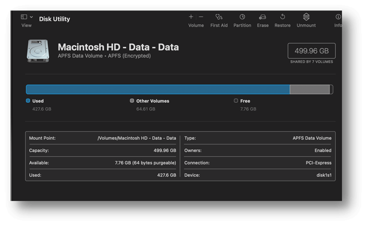Click the blue Used portion of storage bar
This screenshot has height=226, width=367.
[158, 90]
